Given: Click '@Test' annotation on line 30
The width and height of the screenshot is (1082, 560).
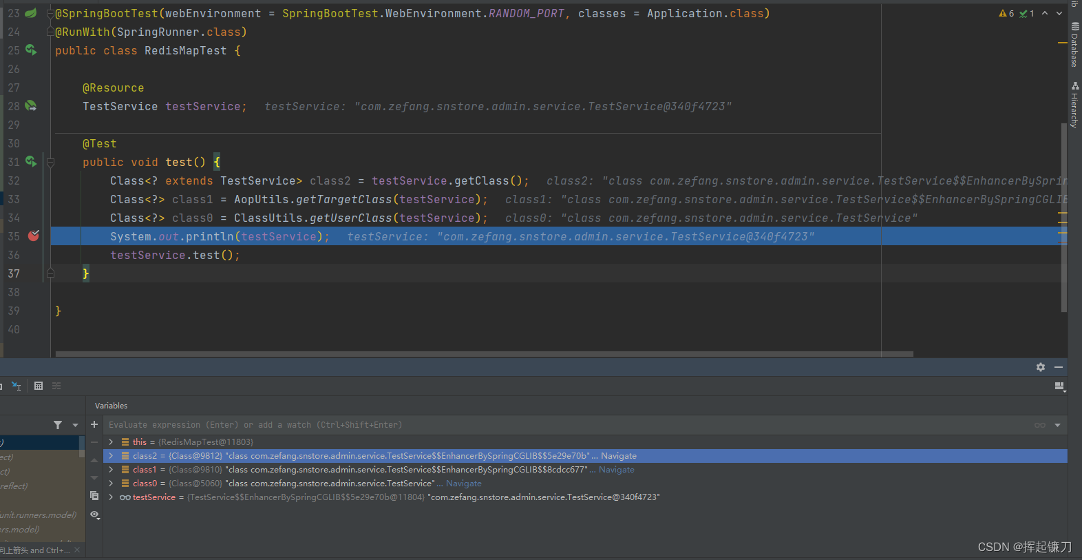Looking at the screenshot, I should coord(100,143).
